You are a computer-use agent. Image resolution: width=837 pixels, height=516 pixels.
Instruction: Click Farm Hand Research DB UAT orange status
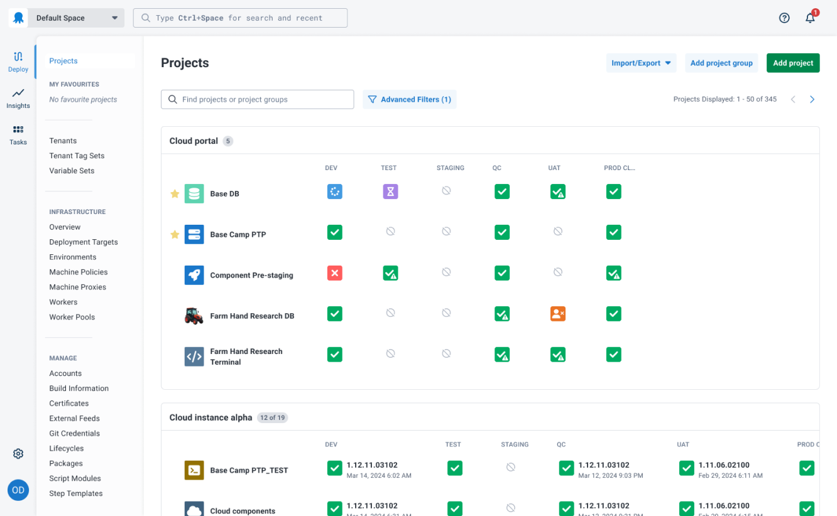click(x=557, y=314)
